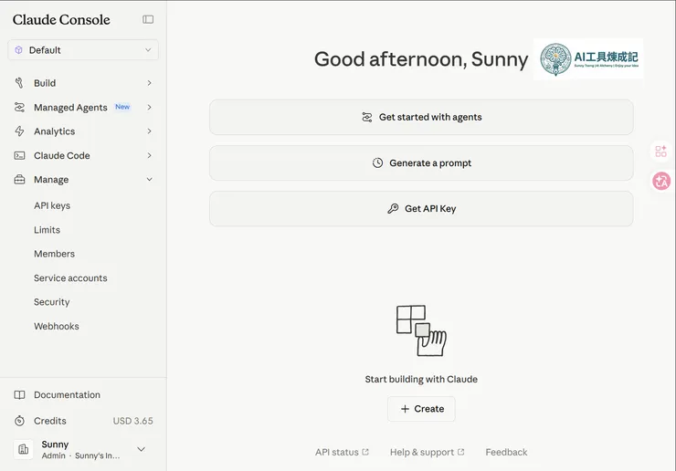676x471 pixels.
Task: Click the Start building with Claude text
Action: [421, 379]
